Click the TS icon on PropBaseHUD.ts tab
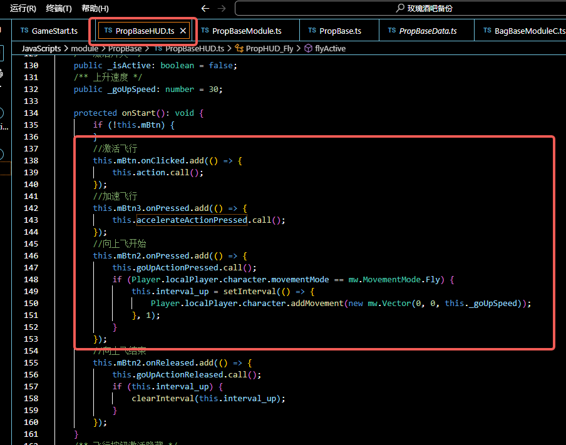The height and width of the screenshot is (445, 566). [108, 30]
